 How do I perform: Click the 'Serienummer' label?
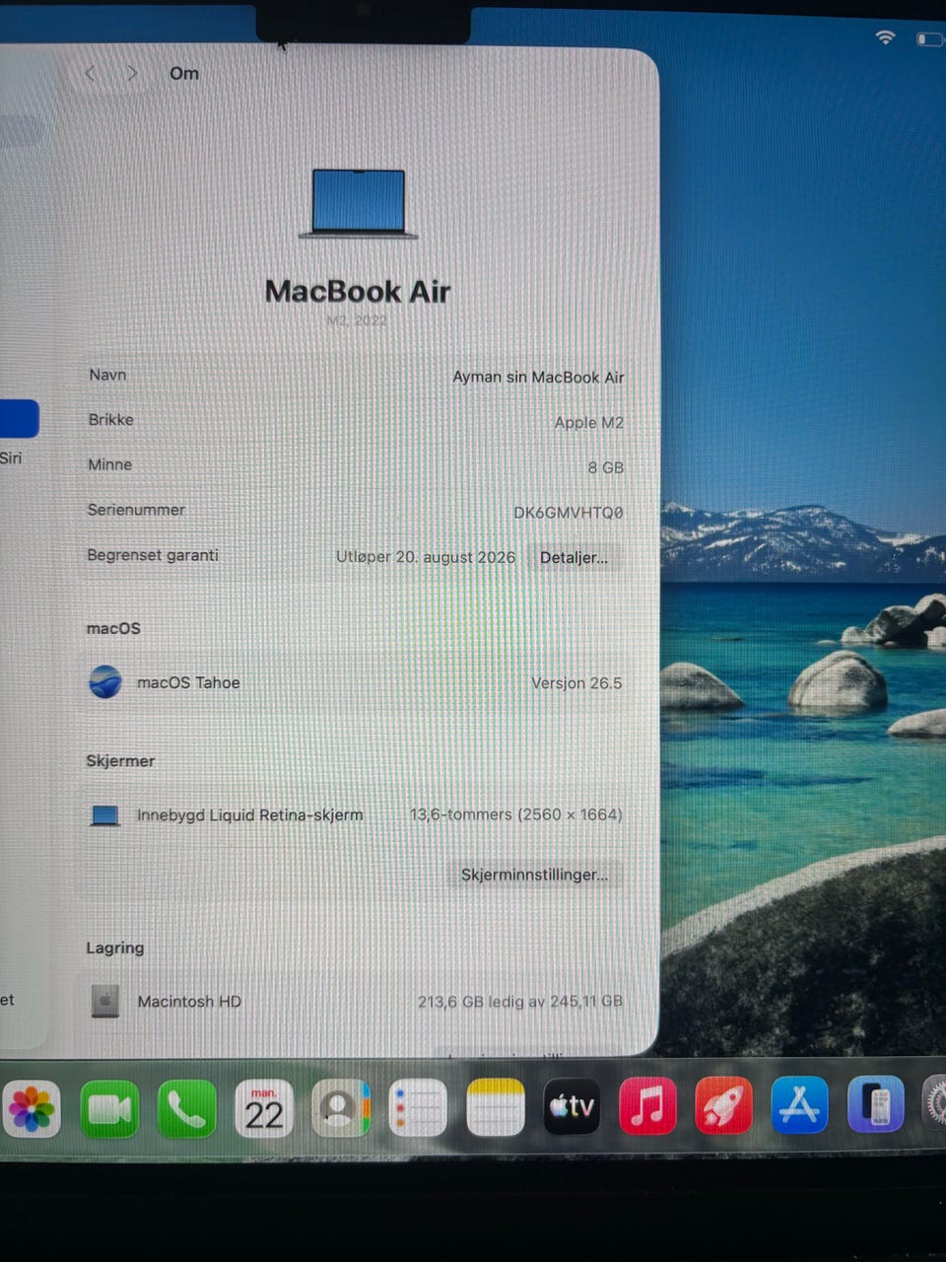coord(136,510)
